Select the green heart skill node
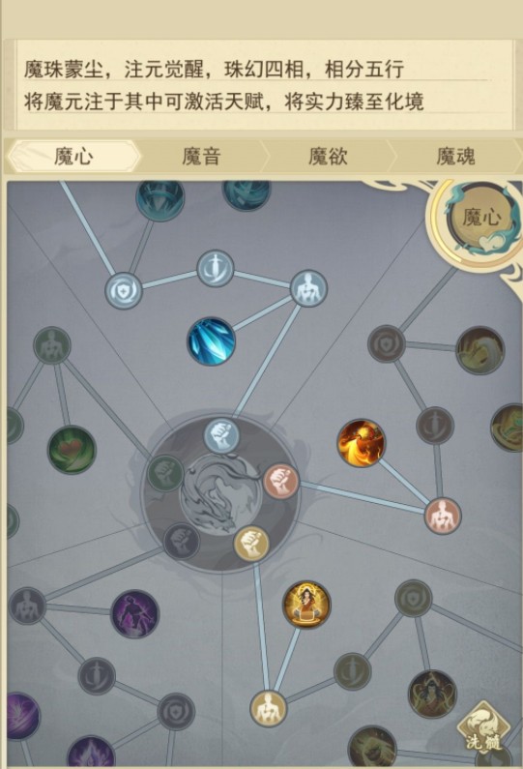This screenshot has height=769, width=523. click(x=72, y=449)
